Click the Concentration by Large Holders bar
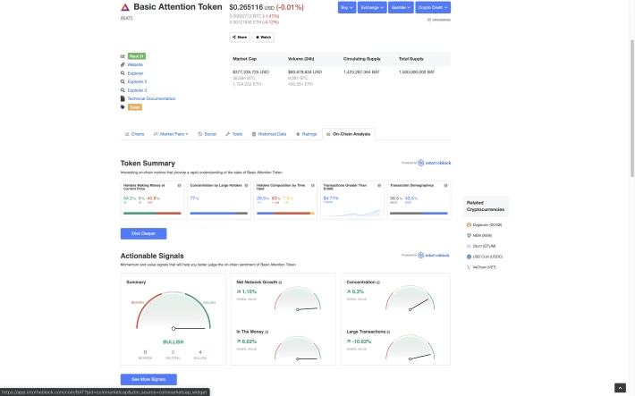Viewport: 635px width, 396px height. click(x=219, y=213)
